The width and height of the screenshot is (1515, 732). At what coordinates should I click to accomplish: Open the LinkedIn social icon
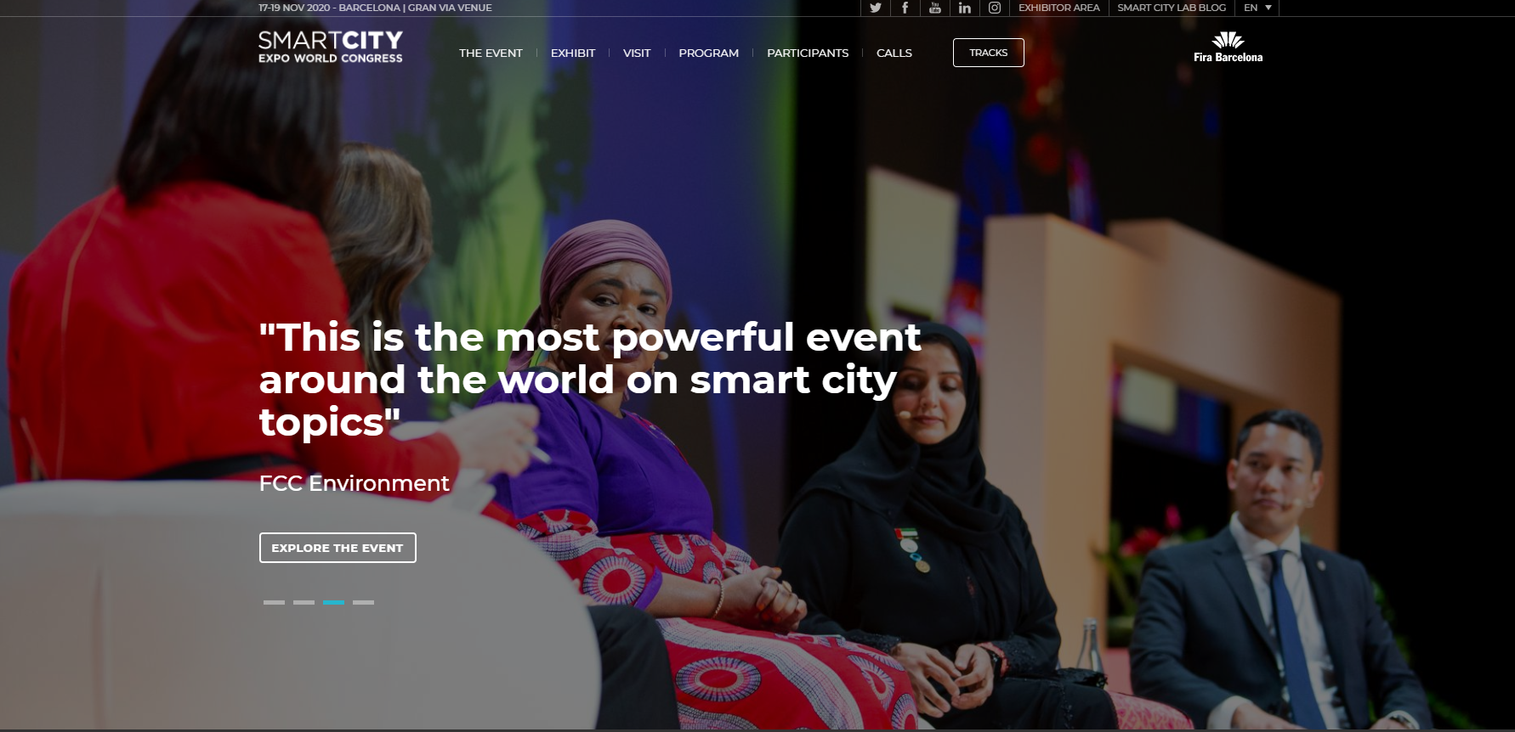[965, 8]
